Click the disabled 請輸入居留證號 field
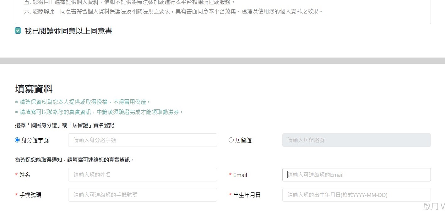Viewport: 445px width, 211px height. coord(356,140)
